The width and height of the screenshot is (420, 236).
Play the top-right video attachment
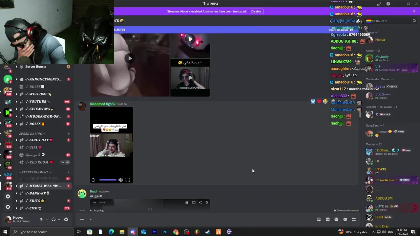tap(190, 39)
